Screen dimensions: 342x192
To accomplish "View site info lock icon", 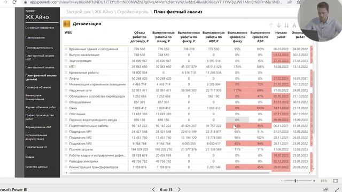I will (x=26, y=2).
